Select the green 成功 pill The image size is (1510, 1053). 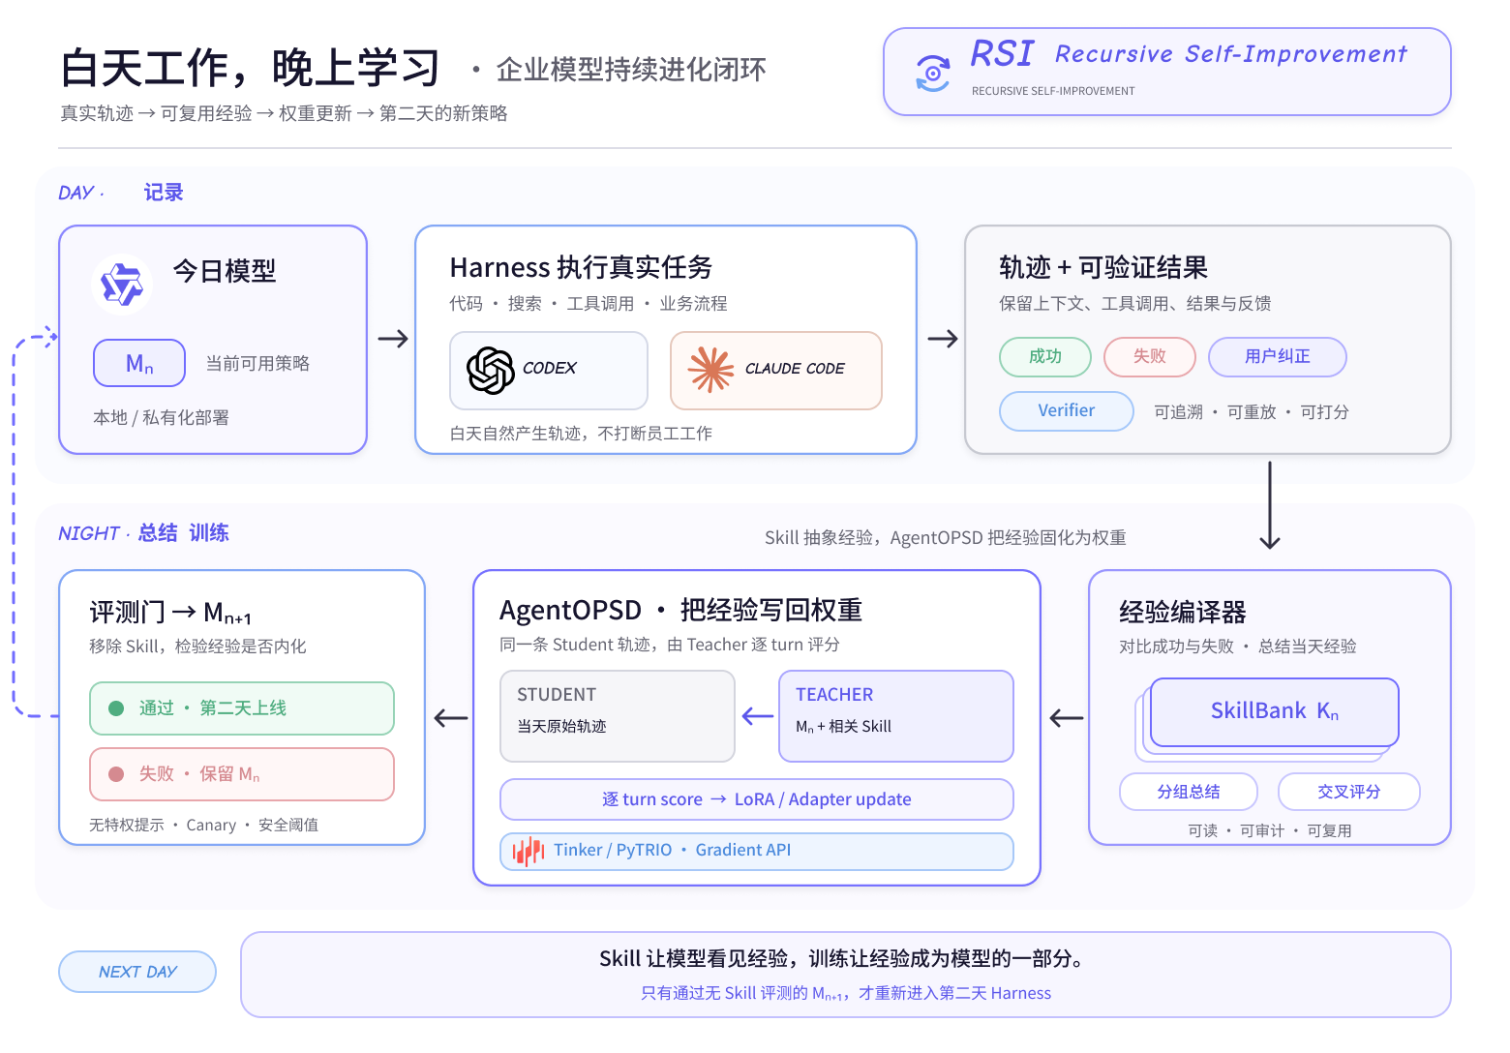click(1045, 357)
